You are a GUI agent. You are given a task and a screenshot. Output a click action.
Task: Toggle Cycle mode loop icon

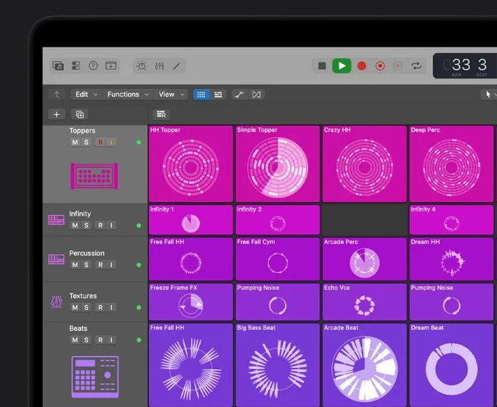click(x=416, y=66)
